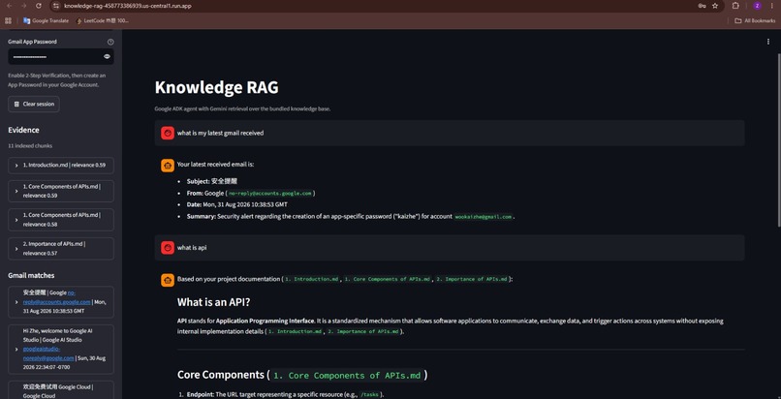Open no-reply@accounts.google.com link in Gmail matches
The height and width of the screenshot is (399, 781).
pyautogui.click(x=57, y=301)
